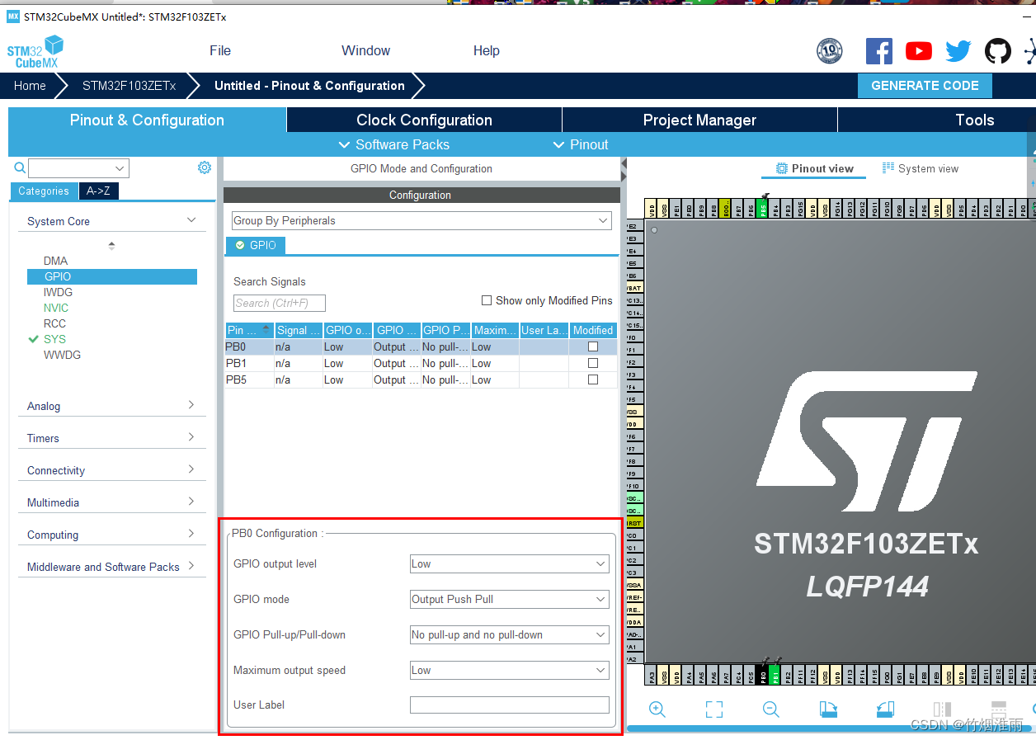
Task: Open the Software Packs menu
Action: tap(394, 144)
